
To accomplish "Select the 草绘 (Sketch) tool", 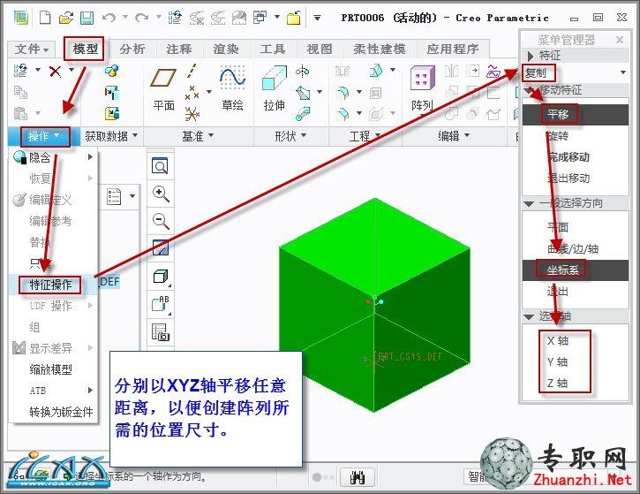I will (x=232, y=88).
